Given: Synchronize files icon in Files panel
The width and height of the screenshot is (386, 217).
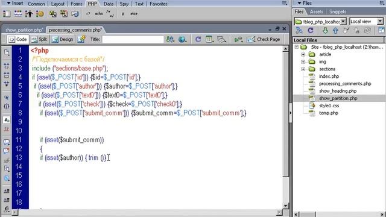Looking at the screenshot, I should [x=367, y=30].
